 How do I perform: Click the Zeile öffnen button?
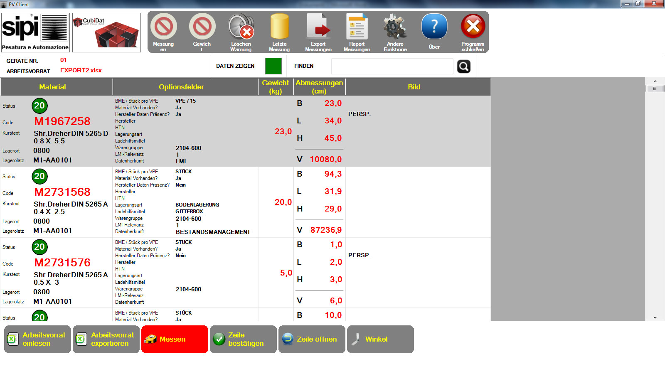[x=312, y=340]
